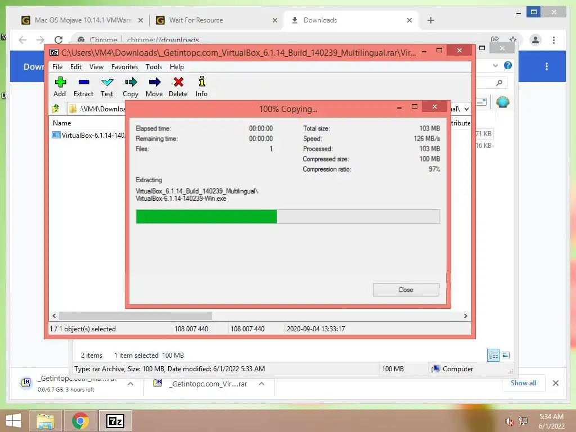This screenshot has width=576, height=432.
Task: Click the green extraction progress bar
Action: [x=206, y=217]
